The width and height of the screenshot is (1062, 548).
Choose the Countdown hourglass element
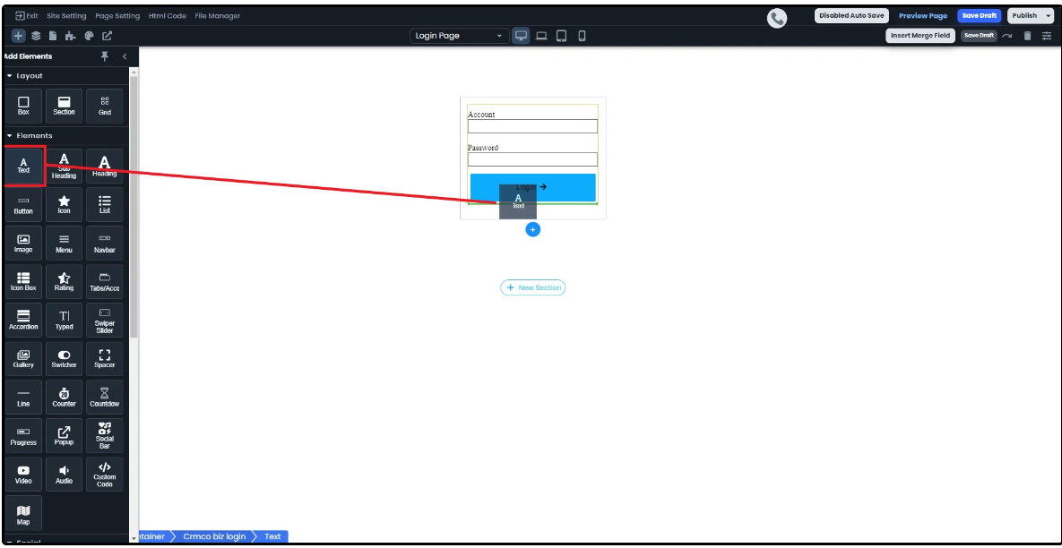pos(105,397)
